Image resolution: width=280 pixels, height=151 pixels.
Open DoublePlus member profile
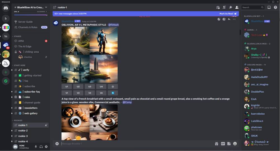(x=260, y=92)
